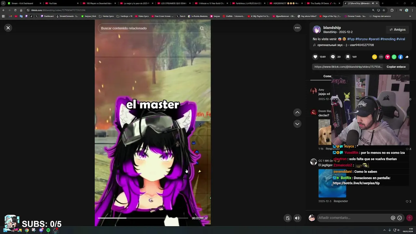Viewport: 416px width, 234px height.
Task: Open blandship profile avatar
Action: pos(317,30)
